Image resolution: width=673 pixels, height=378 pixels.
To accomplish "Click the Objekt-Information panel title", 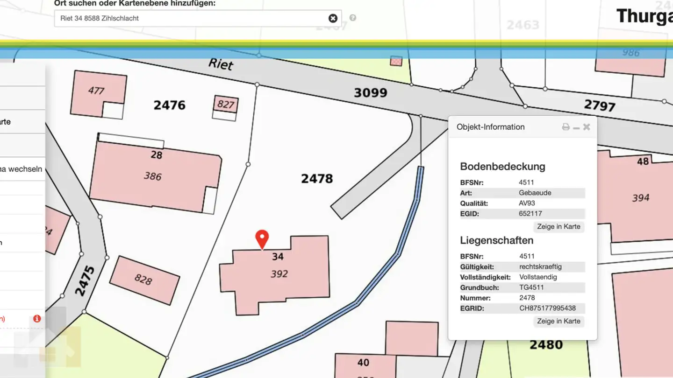I will [x=491, y=127].
